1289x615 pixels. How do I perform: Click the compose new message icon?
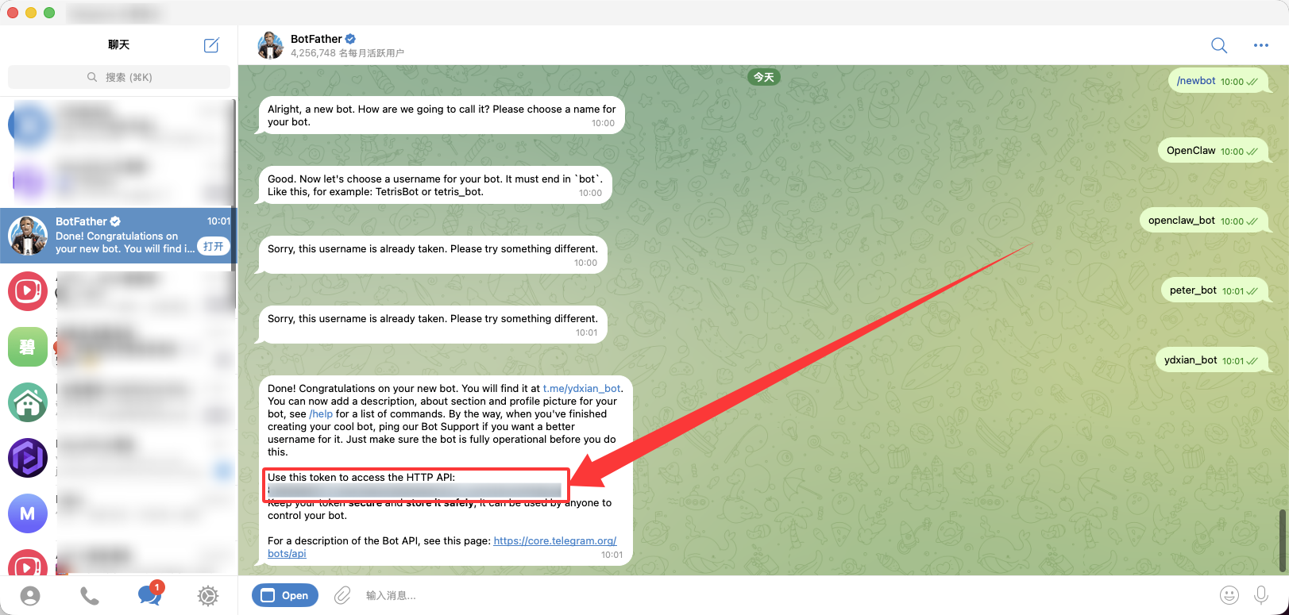tap(211, 45)
